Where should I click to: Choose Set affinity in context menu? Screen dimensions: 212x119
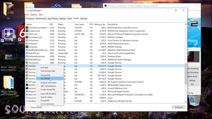click(x=50, y=78)
